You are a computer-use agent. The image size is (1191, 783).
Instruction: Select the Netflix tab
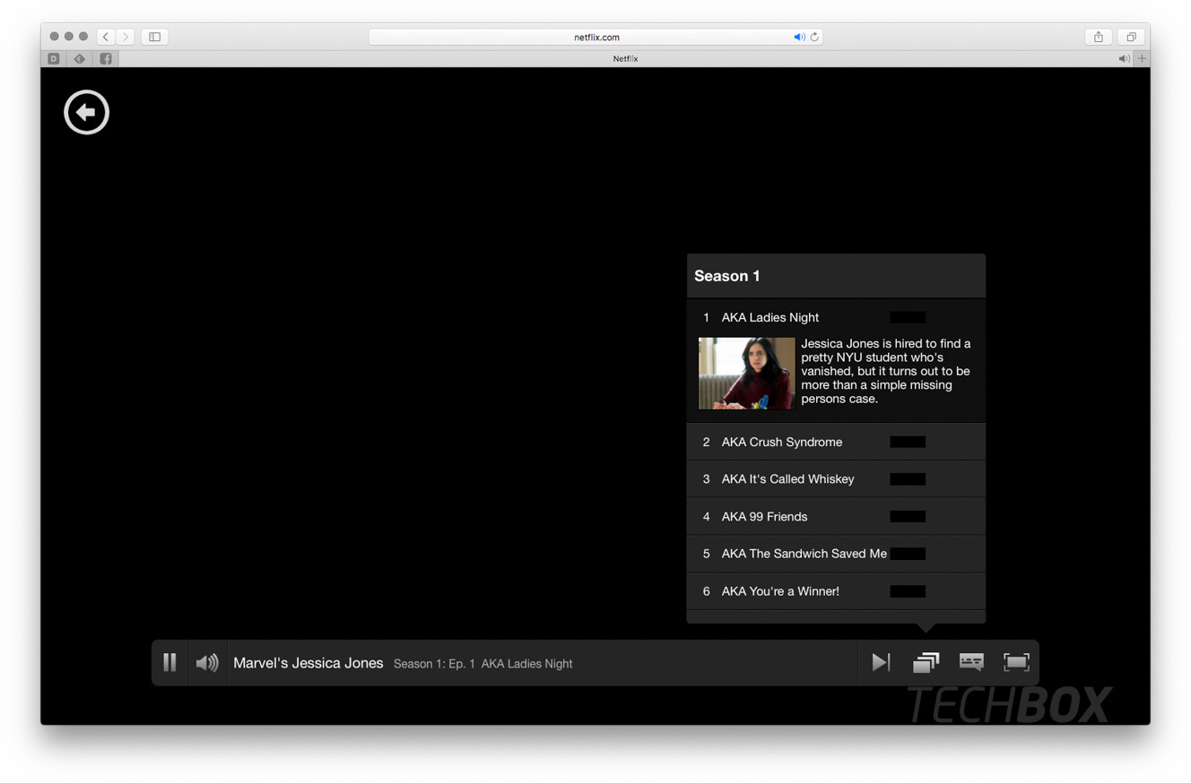tap(625, 58)
